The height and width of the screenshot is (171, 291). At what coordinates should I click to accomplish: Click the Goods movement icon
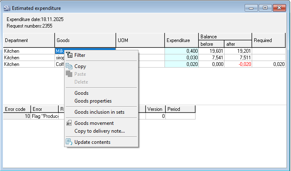pos(69,123)
